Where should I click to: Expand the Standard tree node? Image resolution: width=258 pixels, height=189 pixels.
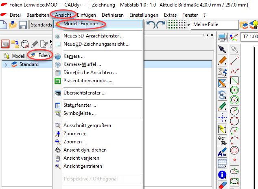point(6,65)
